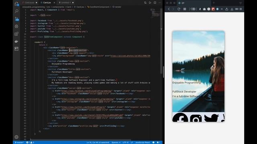Open the Explorer view in VS Code sidebar

click(x=16, y=4)
